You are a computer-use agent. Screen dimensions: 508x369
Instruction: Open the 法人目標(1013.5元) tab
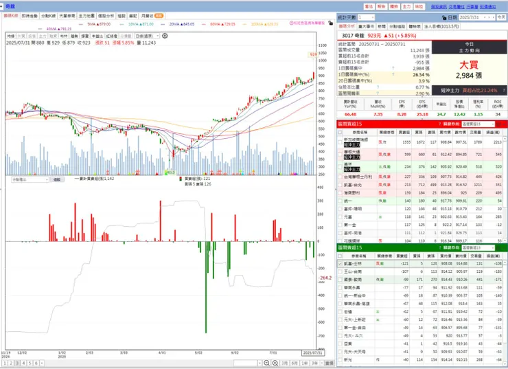coord(441,26)
